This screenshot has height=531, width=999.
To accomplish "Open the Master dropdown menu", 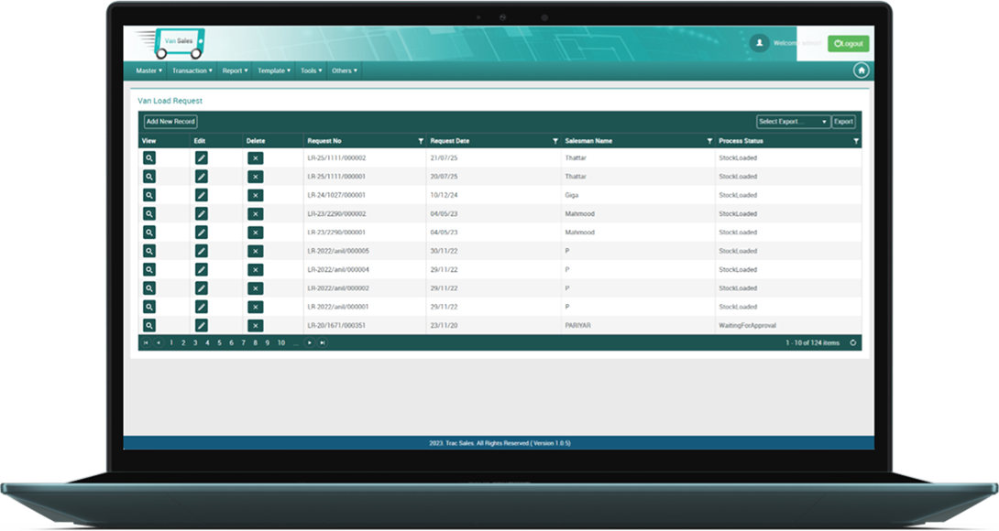I will 148,70.
